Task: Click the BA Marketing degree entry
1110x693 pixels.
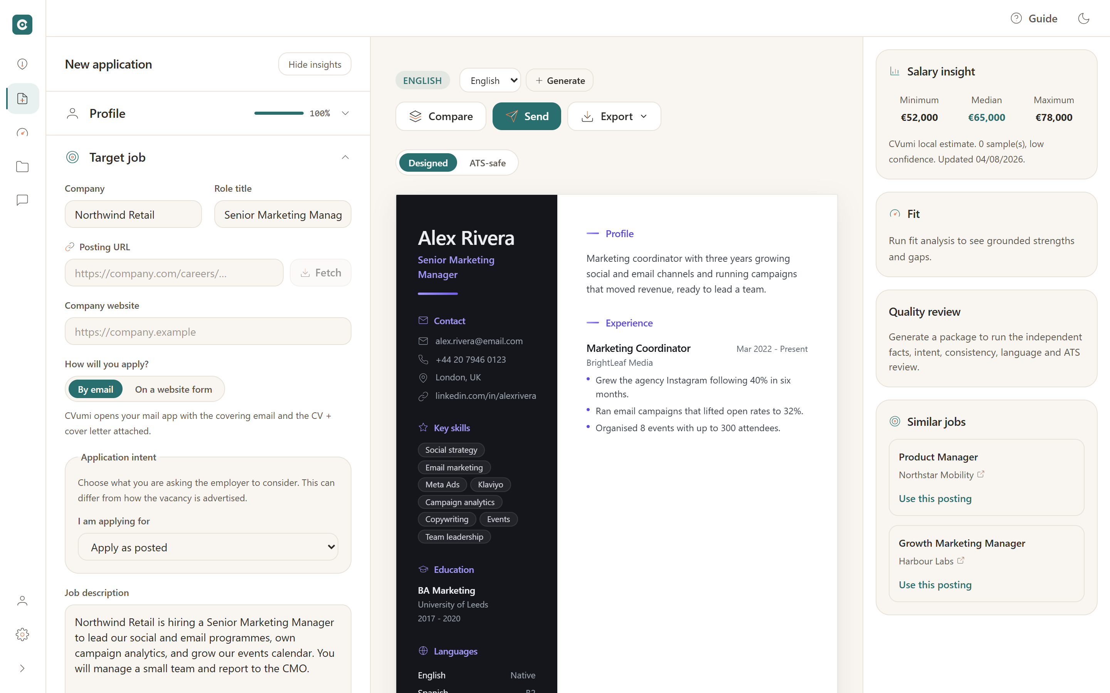Action: [446, 590]
